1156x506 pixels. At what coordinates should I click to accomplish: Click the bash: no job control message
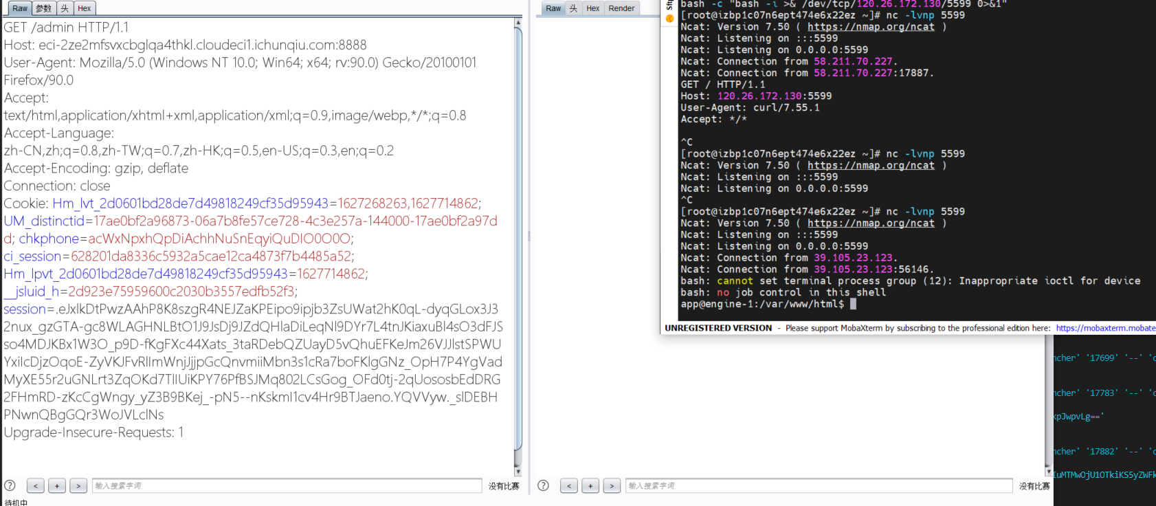[x=783, y=292]
